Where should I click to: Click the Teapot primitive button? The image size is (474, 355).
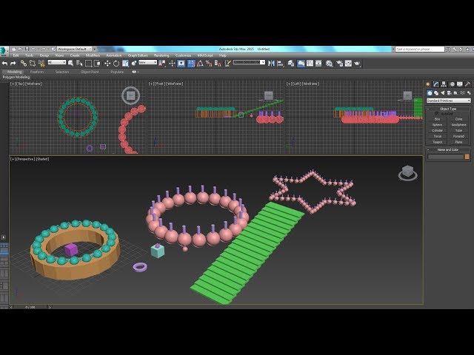[x=438, y=142]
